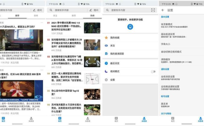The width and height of the screenshot is (204, 126).
Task: Tap the star icon beside 我的收藏
Action: click(x=106, y=38)
